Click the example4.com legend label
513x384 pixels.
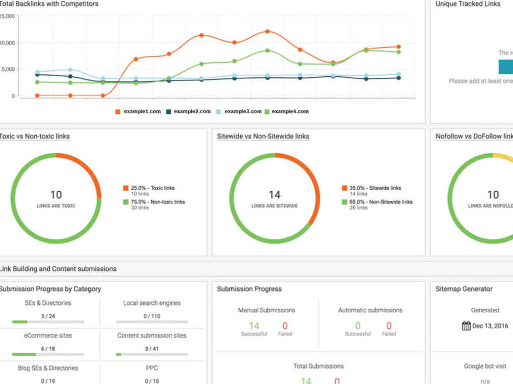pyautogui.click(x=290, y=112)
